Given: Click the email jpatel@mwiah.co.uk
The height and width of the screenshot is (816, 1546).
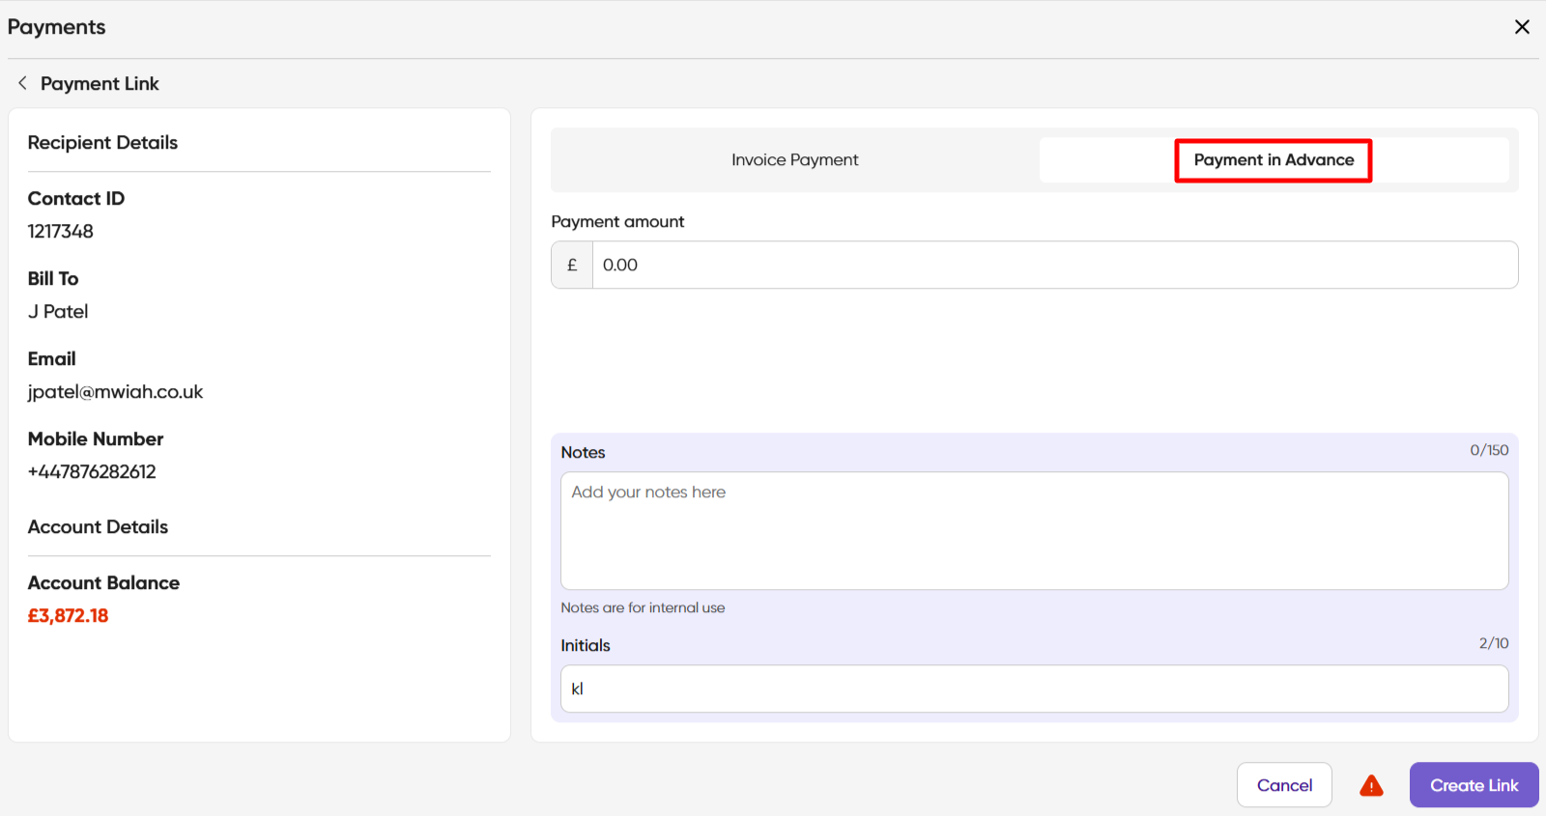Looking at the screenshot, I should (115, 392).
